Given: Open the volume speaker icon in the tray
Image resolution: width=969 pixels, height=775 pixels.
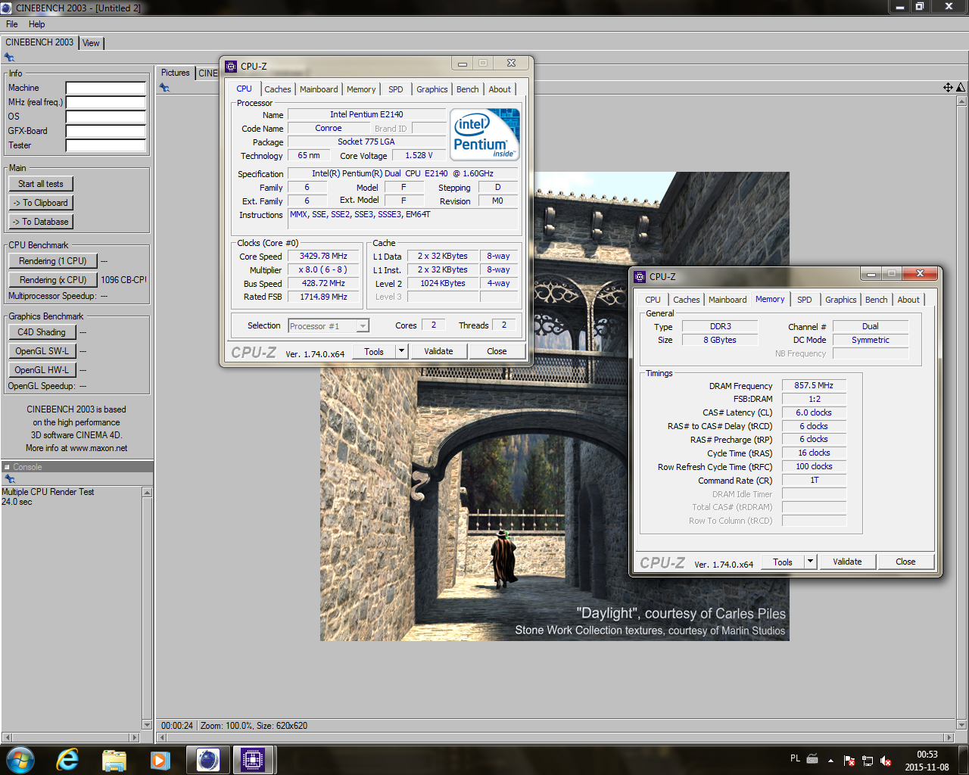Looking at the screenshot, I should [886, 761].
